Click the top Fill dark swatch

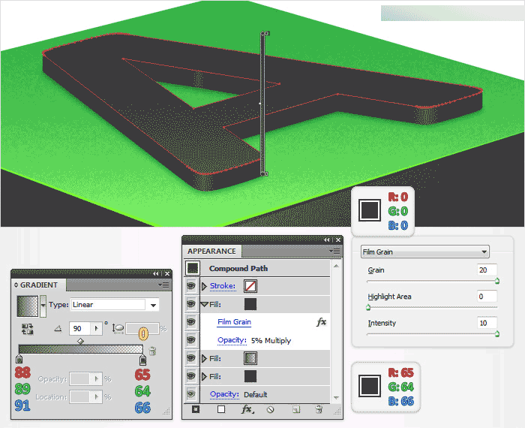[250, 304]
